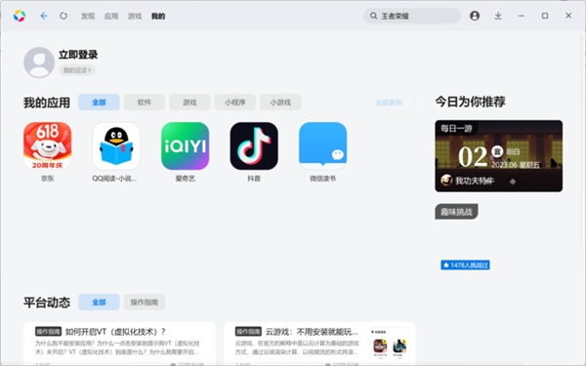This screenshot has width=586, height=366.
Task: Filter my apps by 小程序
Action: pos(235,102)
